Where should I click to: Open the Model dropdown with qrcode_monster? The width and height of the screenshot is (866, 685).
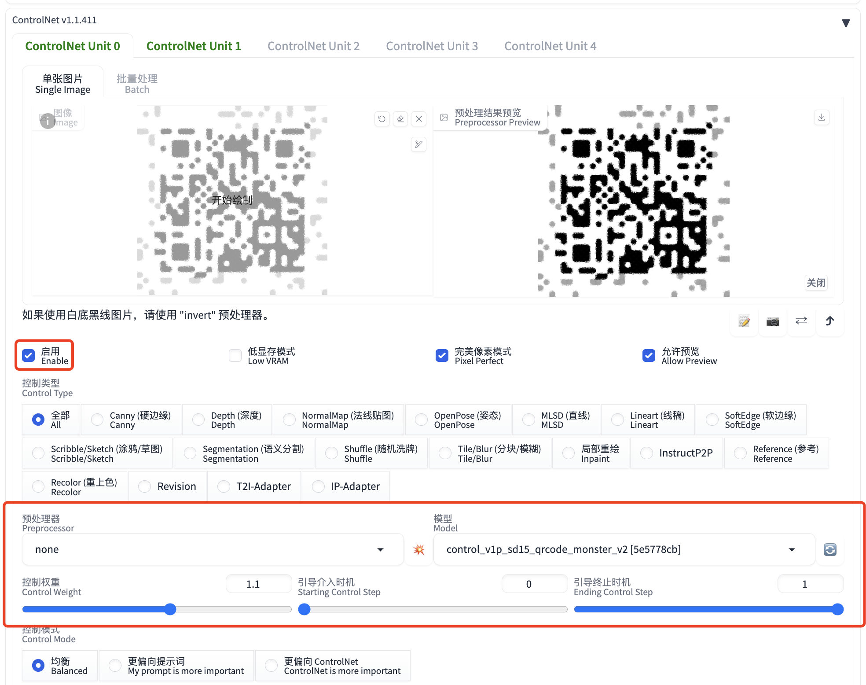pyautogui.click(x=624, y=549)
